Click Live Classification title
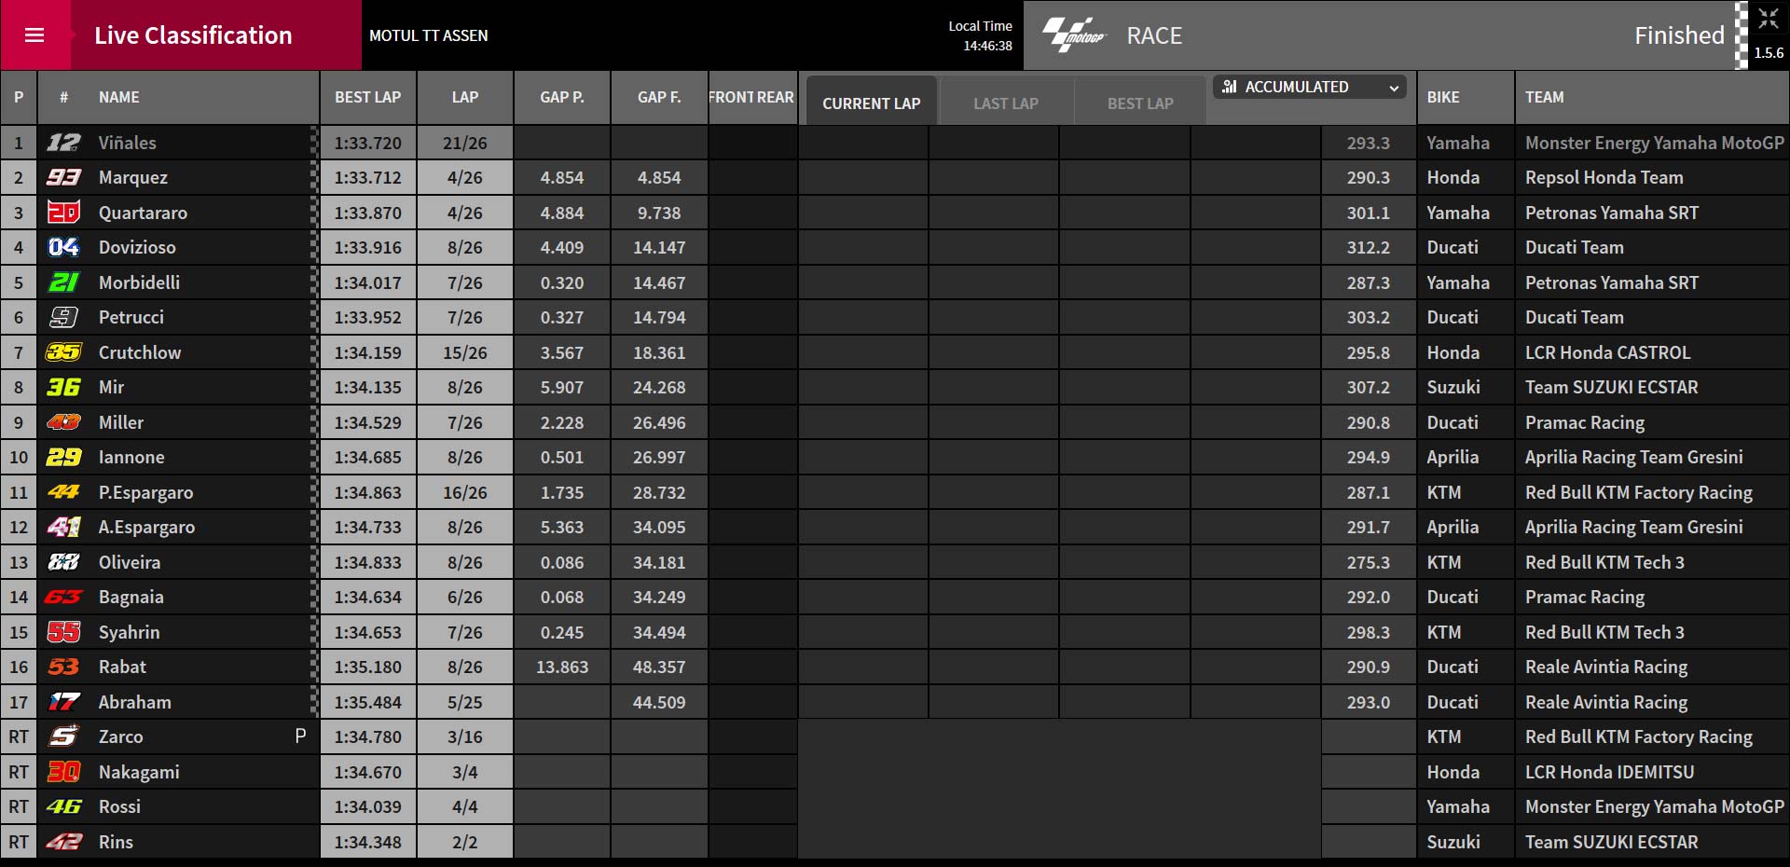This screenshot has height=867, width=1790. coord(193,35)
